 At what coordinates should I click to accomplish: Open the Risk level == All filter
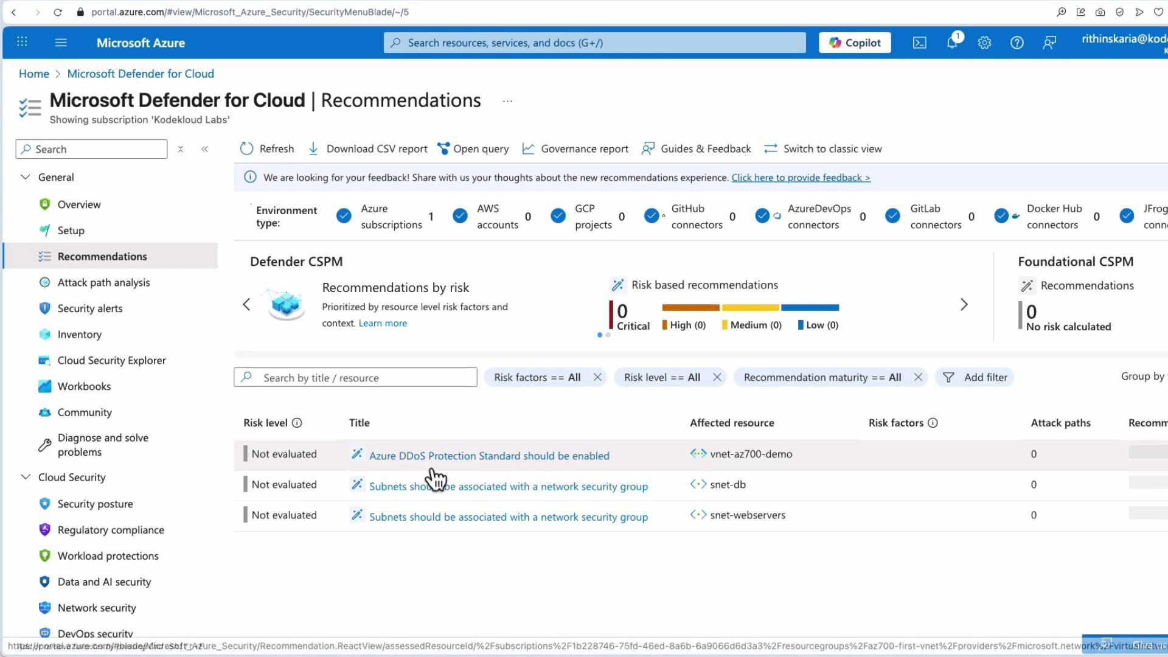point(662,377)
